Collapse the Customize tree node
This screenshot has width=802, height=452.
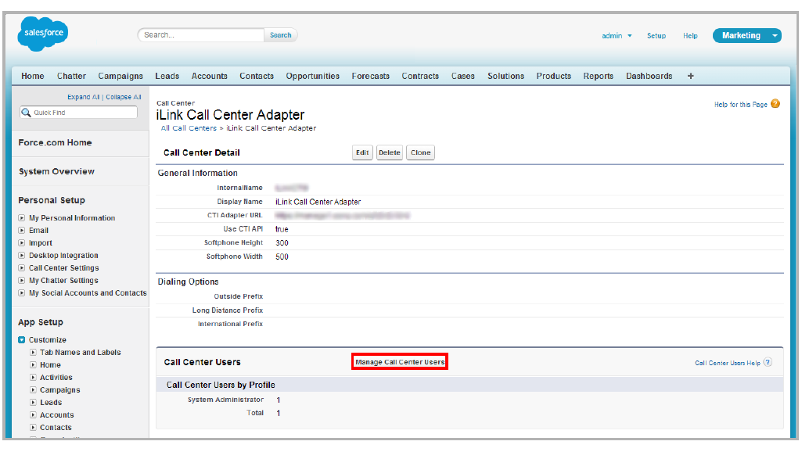21,339
